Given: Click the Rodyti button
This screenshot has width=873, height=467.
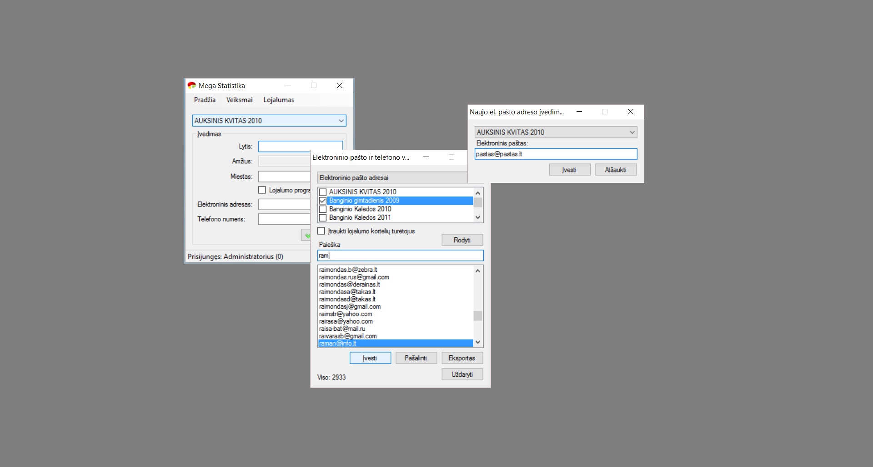Looking at the screenshot, I should 462,240.
